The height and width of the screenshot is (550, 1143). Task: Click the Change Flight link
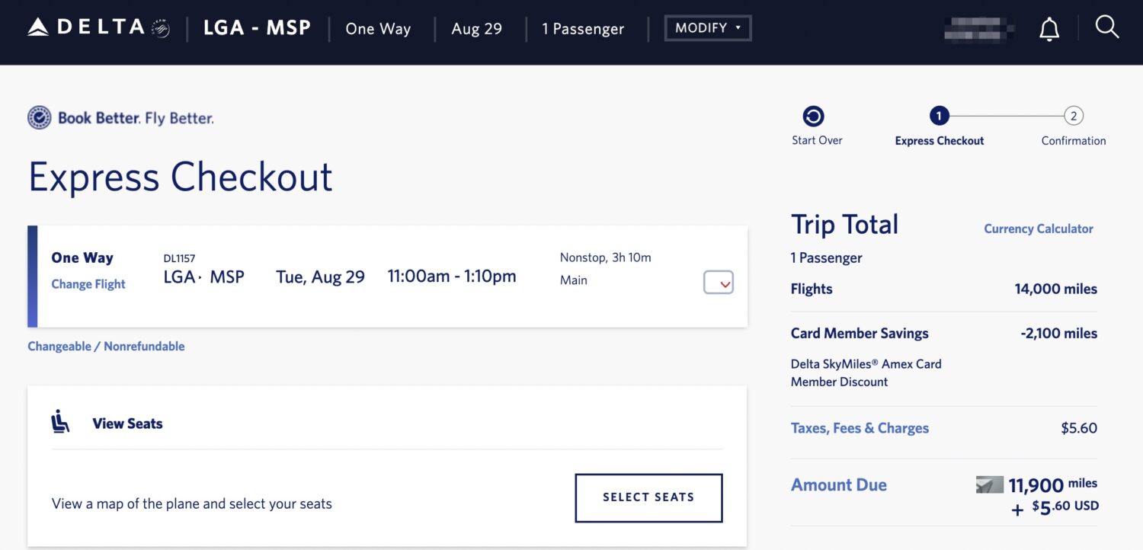click(x=88, y=283)
